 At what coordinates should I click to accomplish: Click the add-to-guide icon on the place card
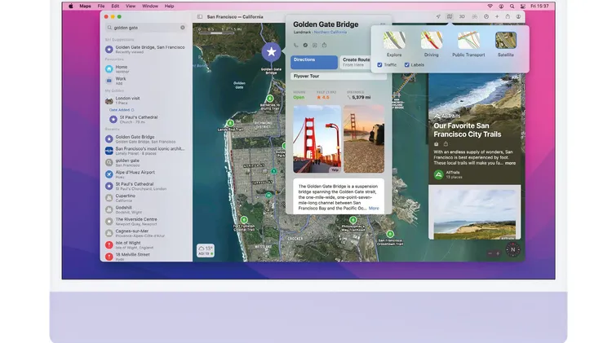click(x=315, y=45)
